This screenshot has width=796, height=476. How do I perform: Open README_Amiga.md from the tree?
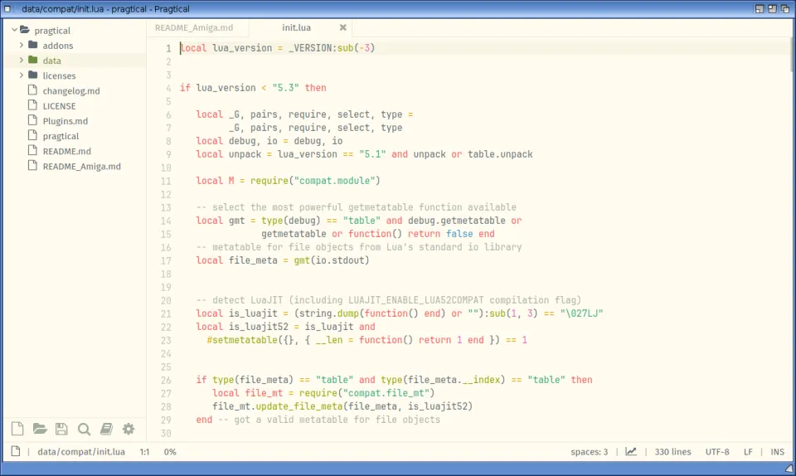coord(82,167)
